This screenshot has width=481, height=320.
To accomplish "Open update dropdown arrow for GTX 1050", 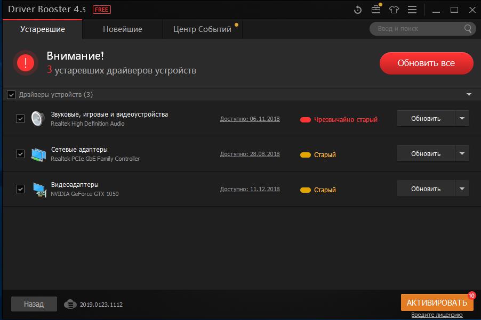I will (462, 189).
